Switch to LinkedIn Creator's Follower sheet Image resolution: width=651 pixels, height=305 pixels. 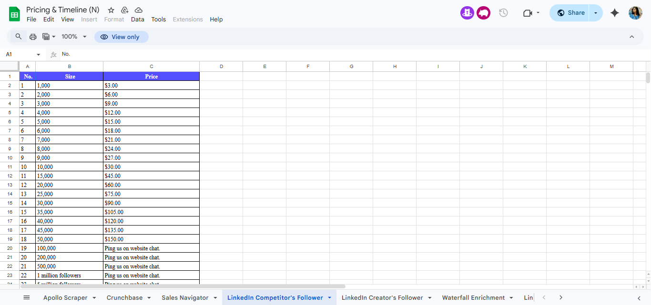(x=382, y=298)
